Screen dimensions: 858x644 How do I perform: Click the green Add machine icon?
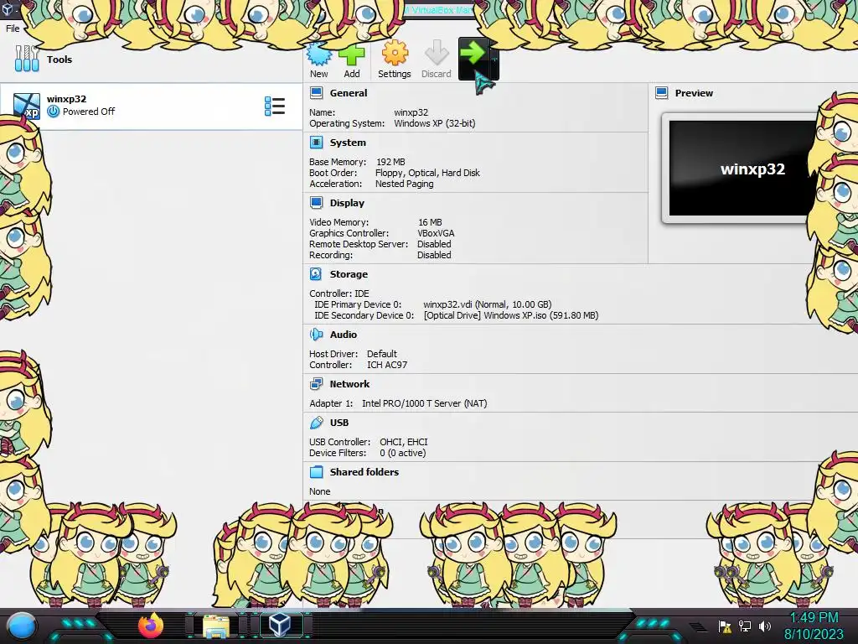coord(351,60)
